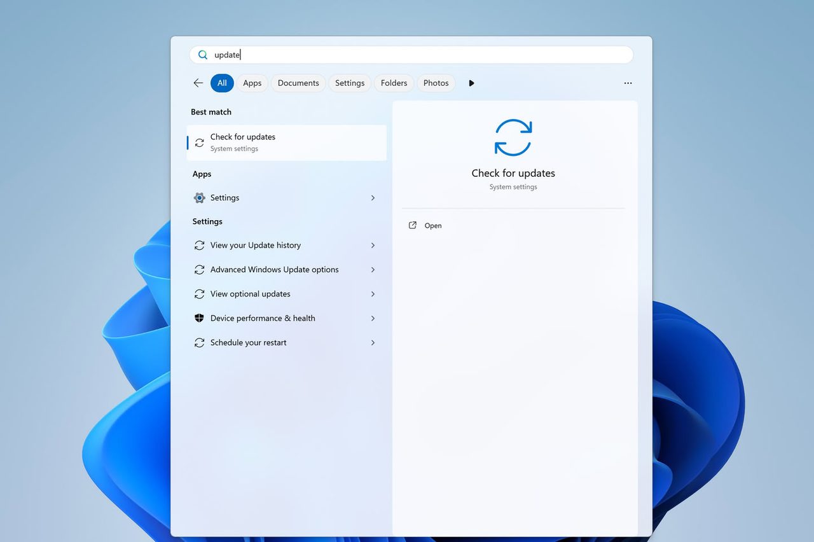Click icon next to View optional updates
This screenshot has height=542, width=814.
coord(200,294)
